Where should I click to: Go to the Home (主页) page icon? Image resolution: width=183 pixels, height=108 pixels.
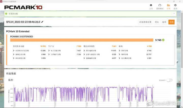click(151, 5)
